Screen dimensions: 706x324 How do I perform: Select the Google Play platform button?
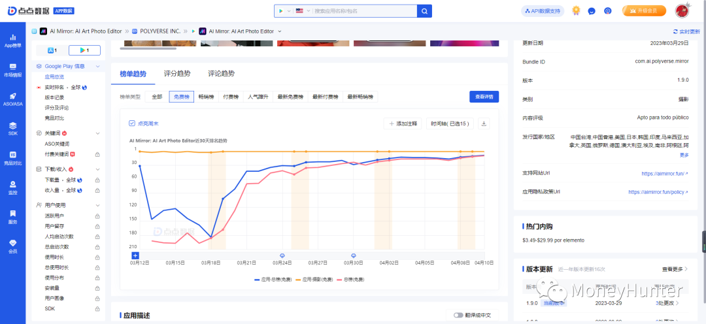coord(84,50)
